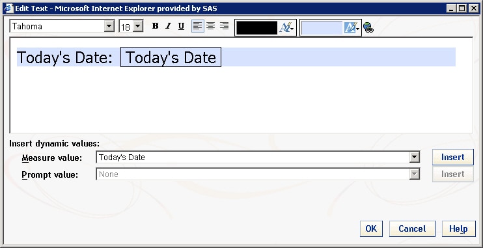Open the background highlight color picker icon
Viewport: 483px width, 248px height.
coord(352,28)
